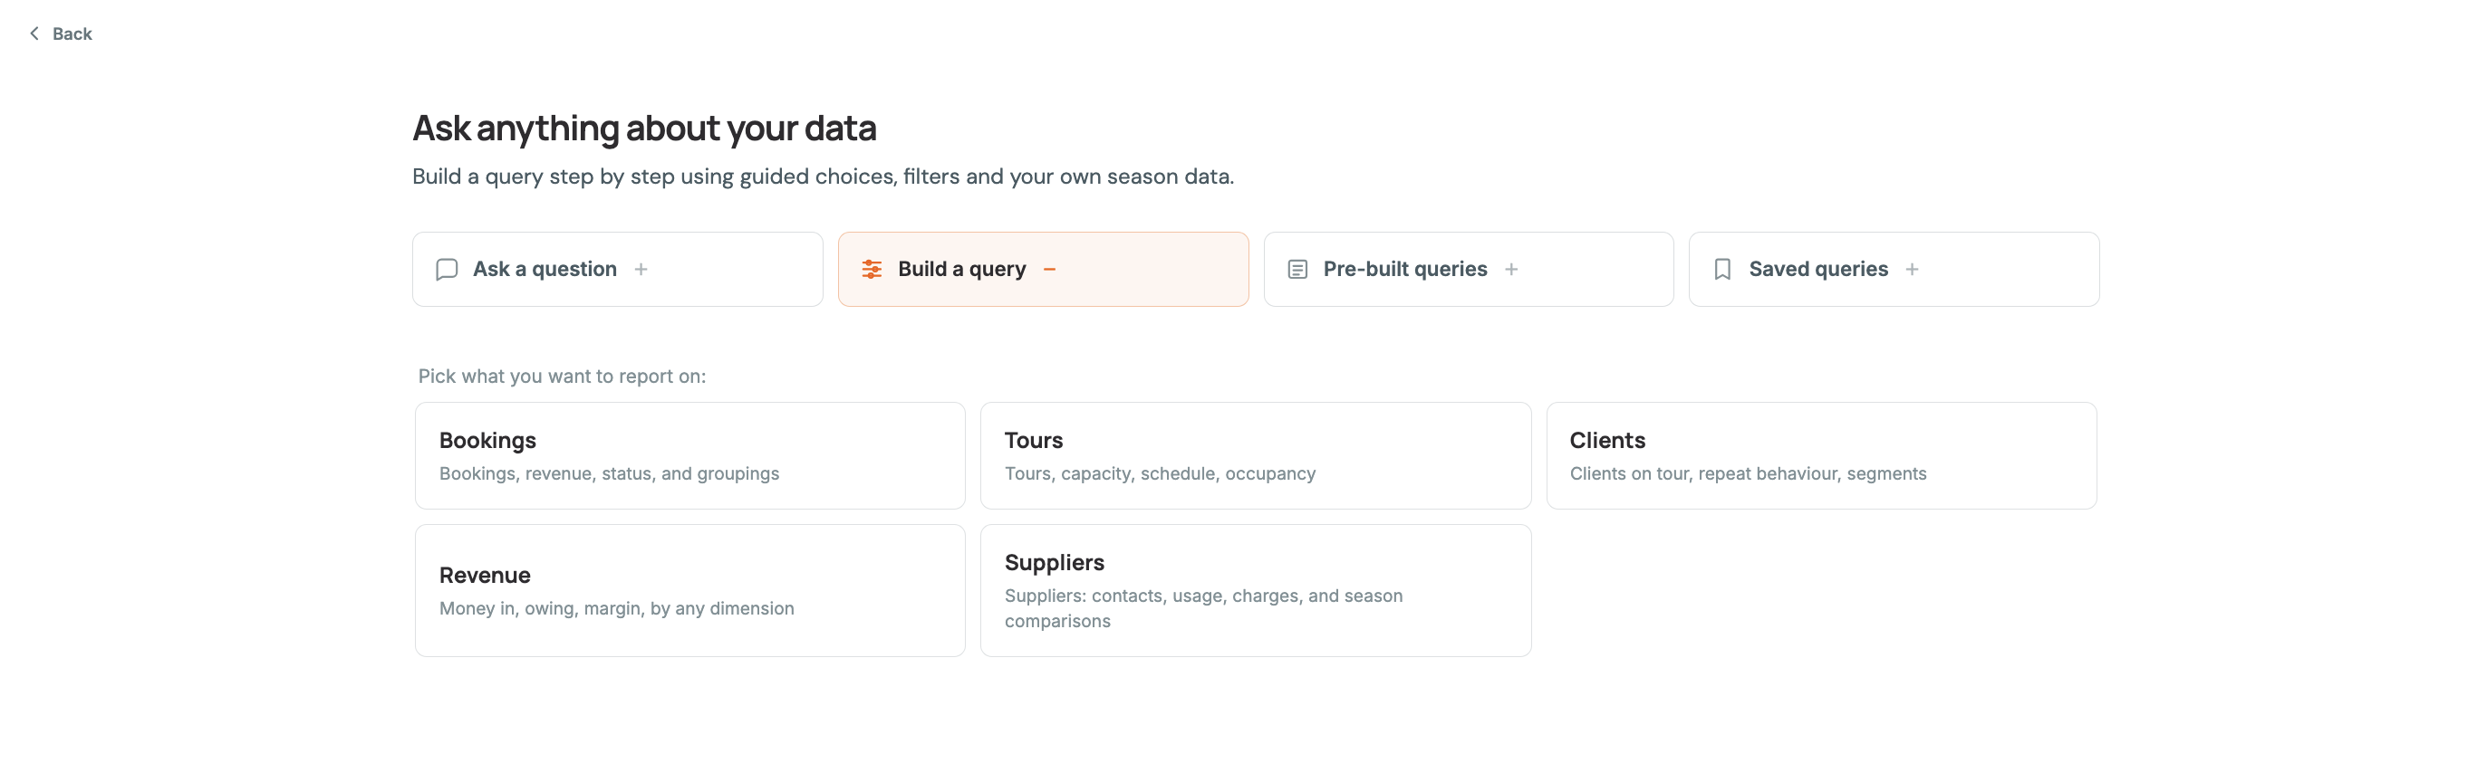Screen dimensions: 2468x782
Task: Pick the Suppliers report option
Action: point(1255,590)
